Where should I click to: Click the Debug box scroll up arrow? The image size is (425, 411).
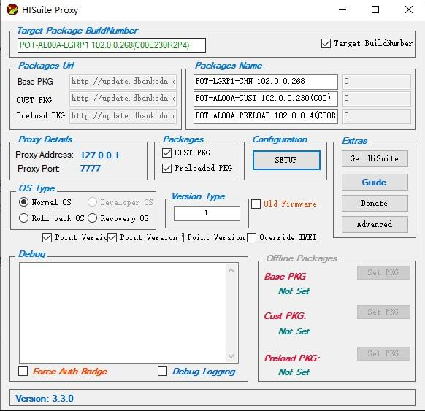(x=231, y=270)
